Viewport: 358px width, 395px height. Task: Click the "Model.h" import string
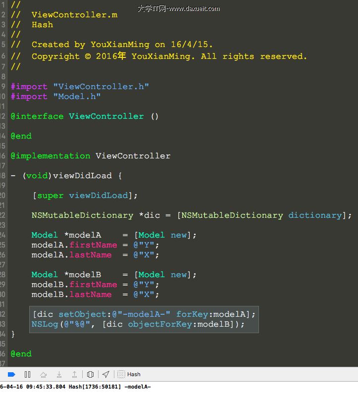tap(77, 97)
